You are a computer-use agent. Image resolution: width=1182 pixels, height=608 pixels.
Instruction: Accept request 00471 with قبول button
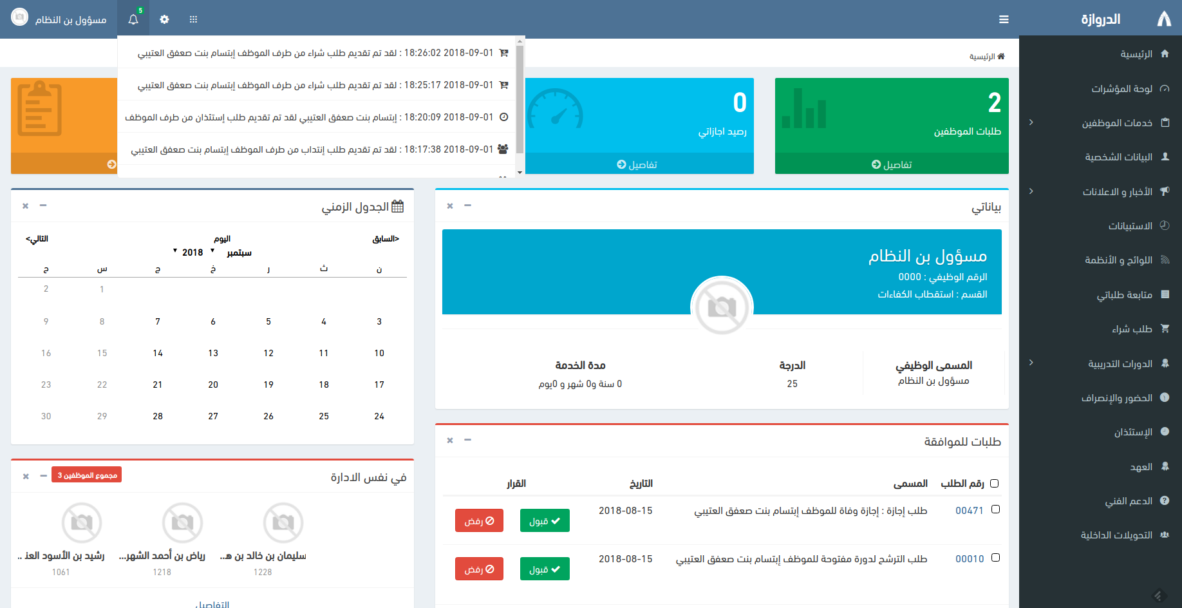pyautogui.click(x=545, y=520)
